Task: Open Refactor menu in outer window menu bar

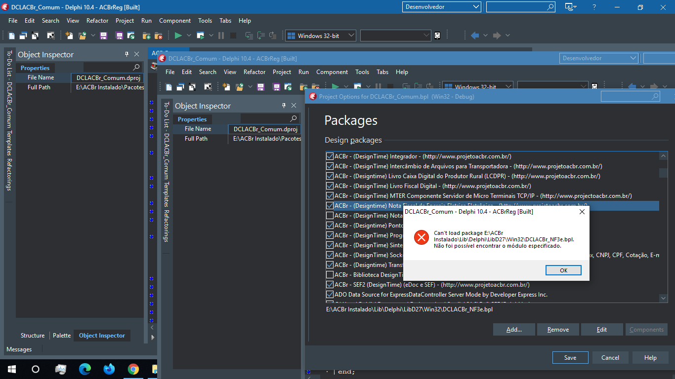Action: [x=97, y=21]
